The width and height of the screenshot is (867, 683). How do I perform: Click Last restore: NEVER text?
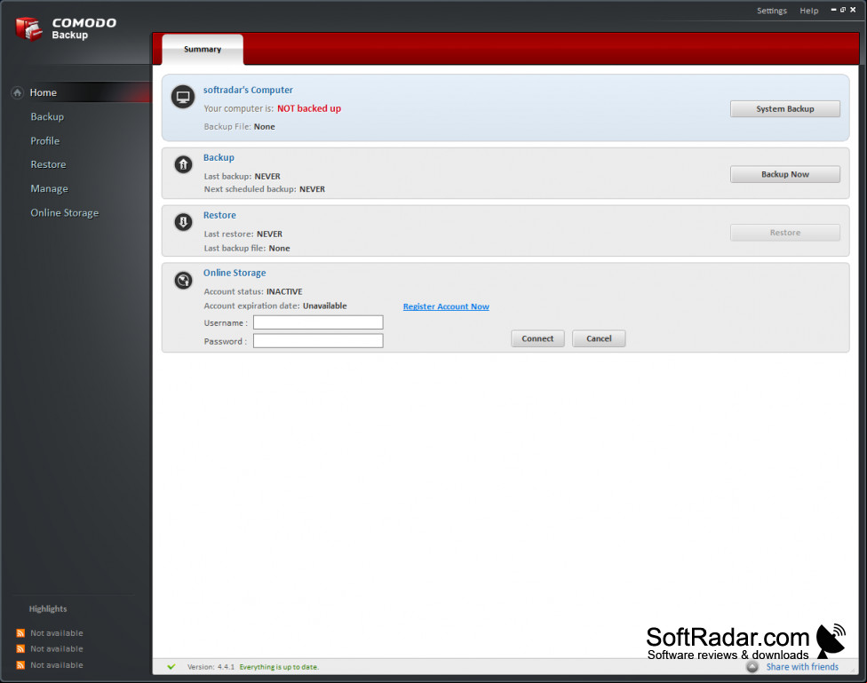pos(243,234)
